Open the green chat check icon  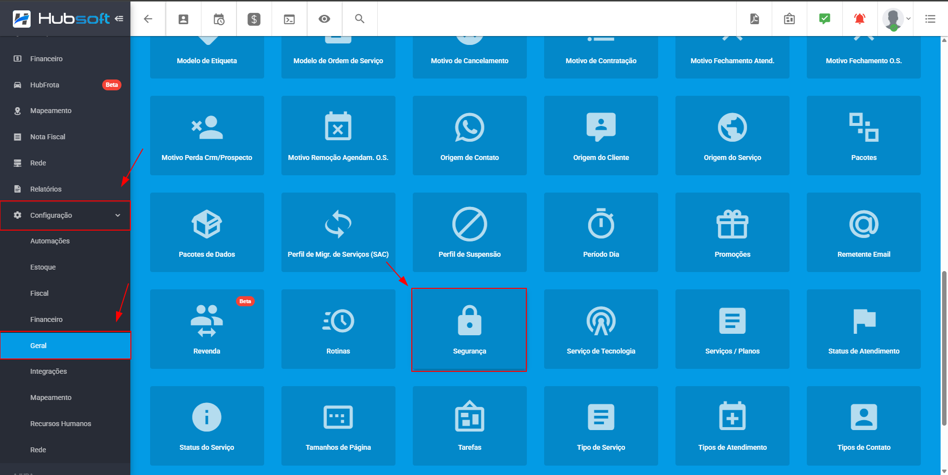point(824,19)
